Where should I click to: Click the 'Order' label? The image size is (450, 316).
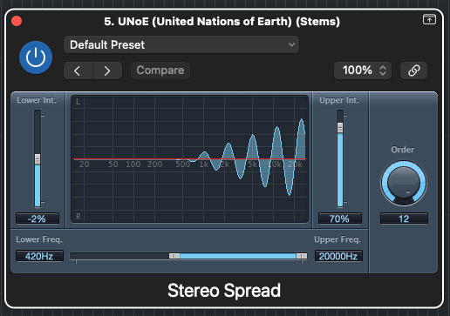coord(403,150)
